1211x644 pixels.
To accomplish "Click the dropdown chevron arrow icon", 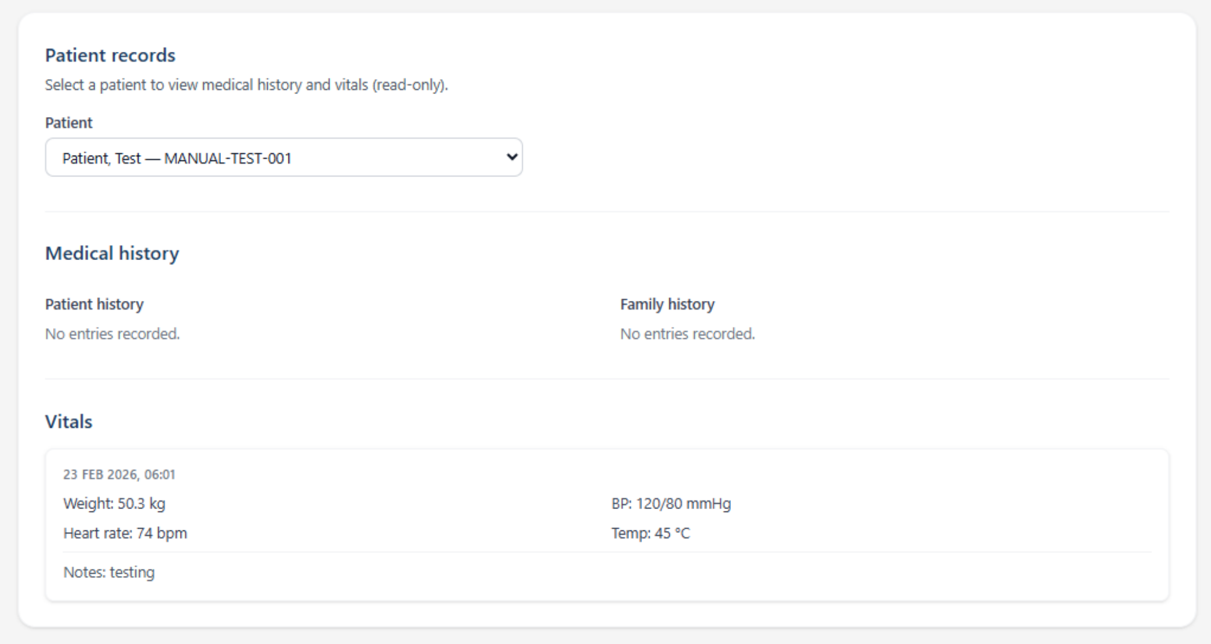I will (x=511, y=157).
